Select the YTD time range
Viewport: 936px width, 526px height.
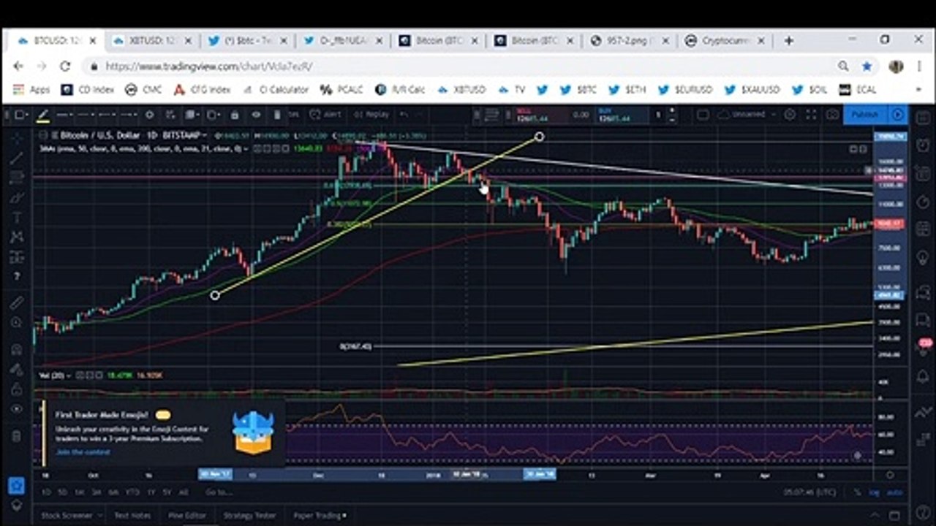pyautogui.click(x=132, y=492)
